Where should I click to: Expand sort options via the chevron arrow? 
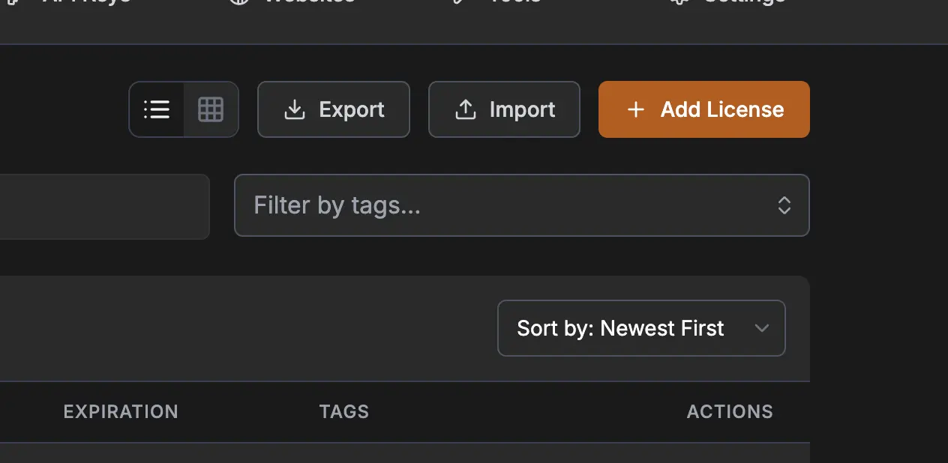click(762, 328)
